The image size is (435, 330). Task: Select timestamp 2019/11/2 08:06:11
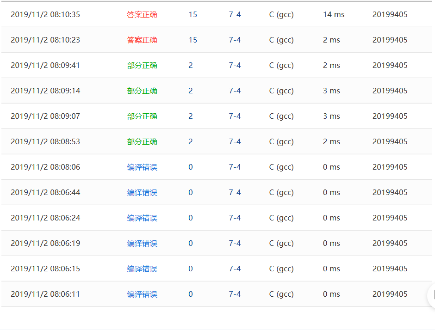[x=45, y=294]
